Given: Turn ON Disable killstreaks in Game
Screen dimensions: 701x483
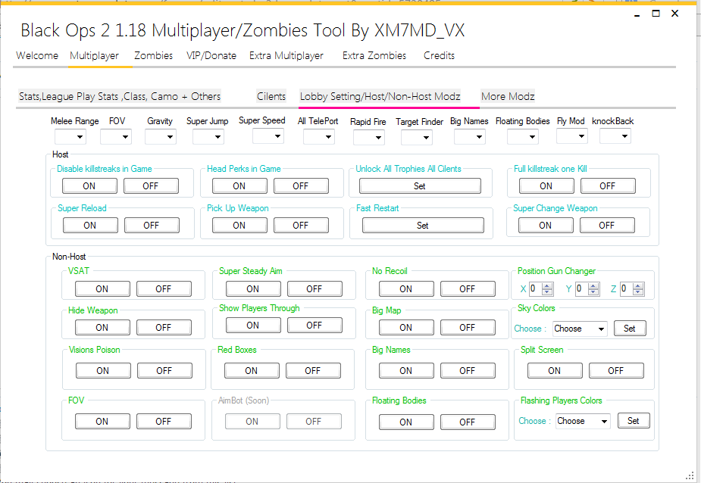Looking at the screenshot, I should 89,186.
